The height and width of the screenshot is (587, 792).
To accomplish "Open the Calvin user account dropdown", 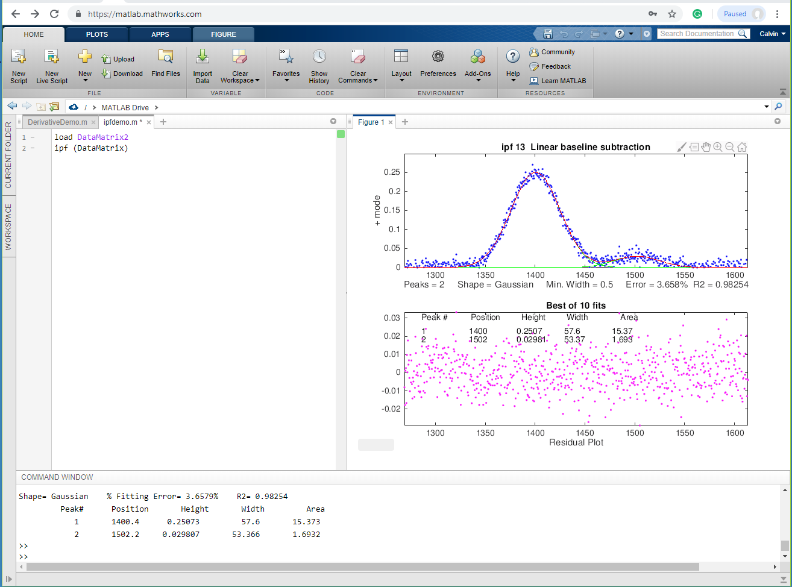I will click(x=772, y=34).
